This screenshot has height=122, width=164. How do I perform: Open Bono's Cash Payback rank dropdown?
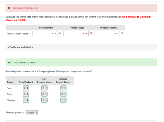tap(26, 88)
